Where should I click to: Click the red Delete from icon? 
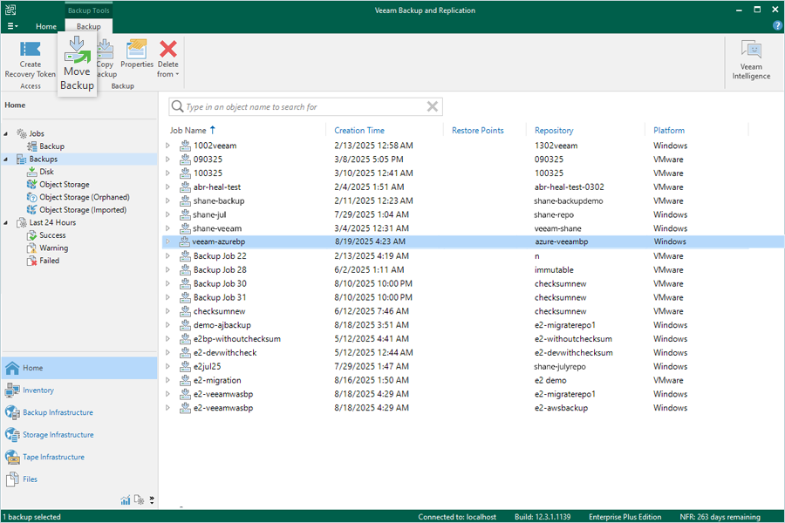point(168,49)
